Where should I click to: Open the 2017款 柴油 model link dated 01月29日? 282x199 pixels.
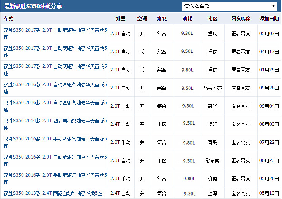click(x=55, y=70)
